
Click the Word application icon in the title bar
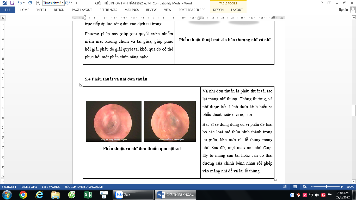[4, 3]
